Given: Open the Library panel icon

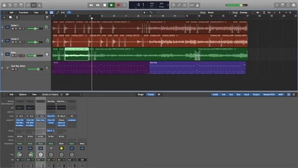Looking at the screenshot, I should (4, 5).
